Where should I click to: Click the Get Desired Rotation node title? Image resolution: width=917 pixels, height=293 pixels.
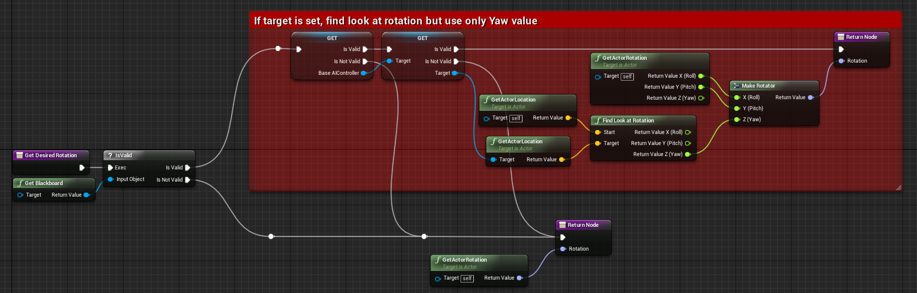50,155
